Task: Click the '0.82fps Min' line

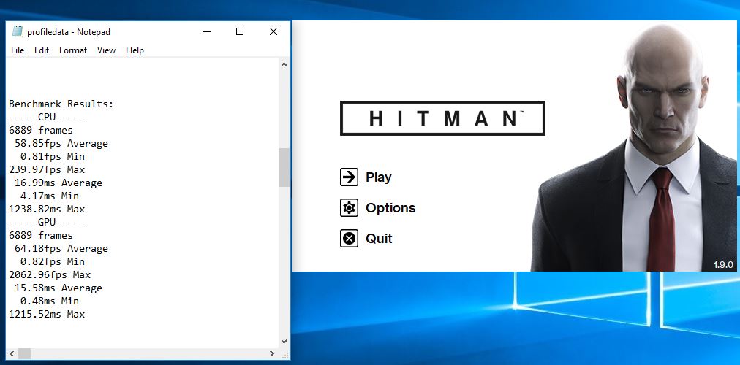Action: pos(53,262)
